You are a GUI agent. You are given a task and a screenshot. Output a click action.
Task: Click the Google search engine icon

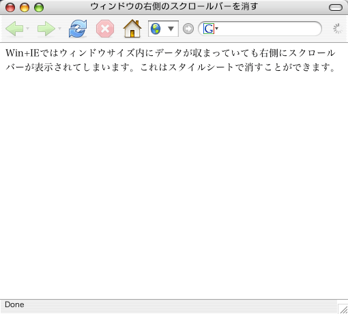tap(209, 29)
